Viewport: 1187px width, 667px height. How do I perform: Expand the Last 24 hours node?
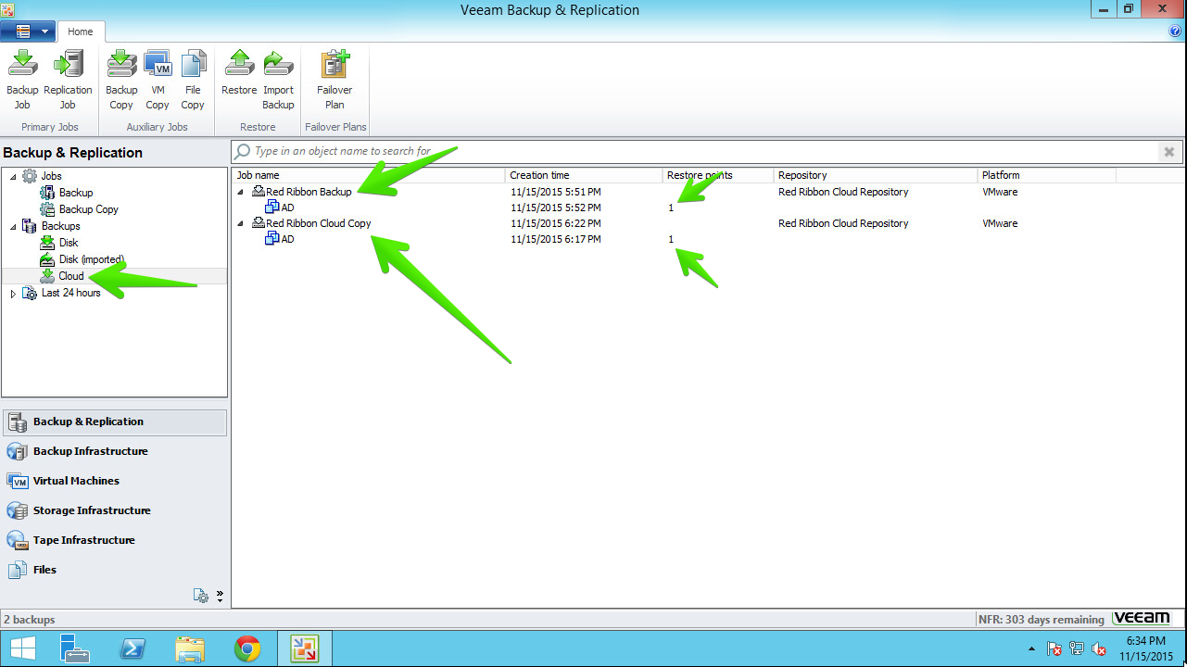(x=13, y=293)
